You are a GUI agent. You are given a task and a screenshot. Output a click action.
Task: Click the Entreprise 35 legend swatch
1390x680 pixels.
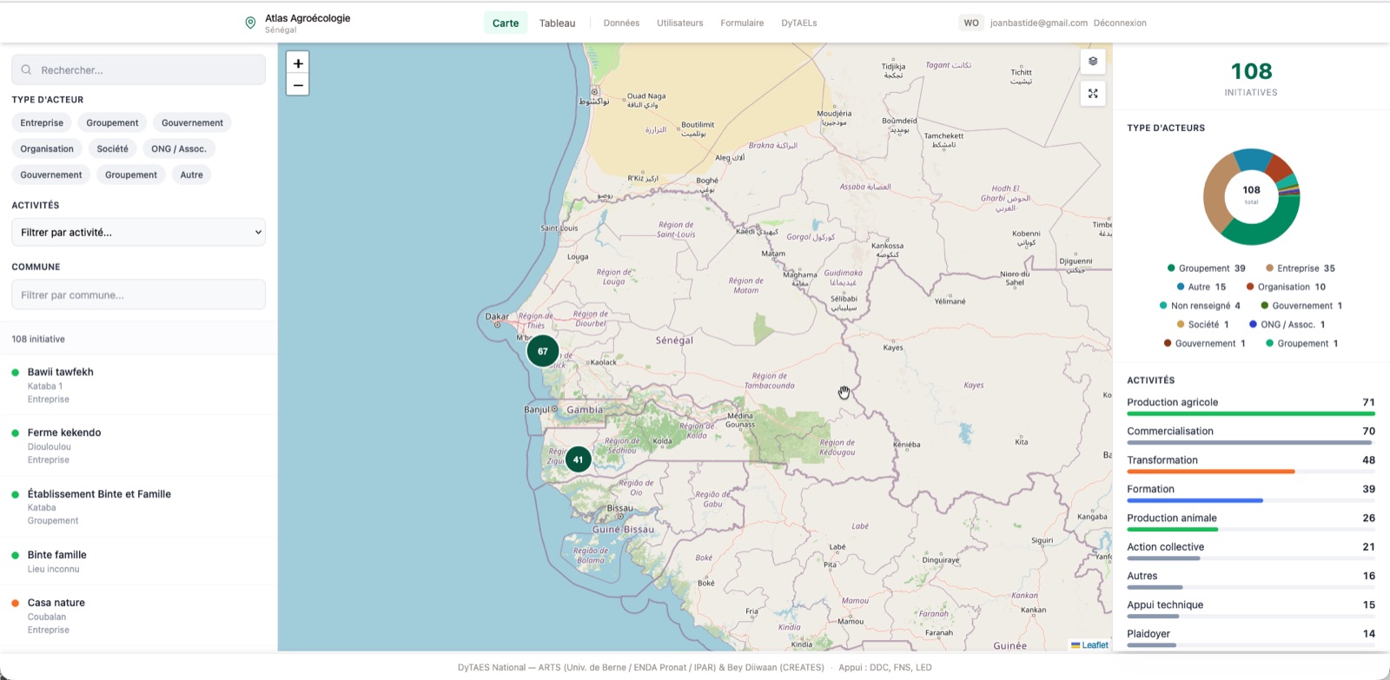pyautogui.click(x=1269, y=268)
